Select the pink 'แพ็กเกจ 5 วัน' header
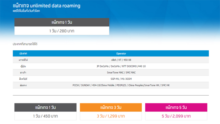This screenshot has width=220, height=124. (x=176, y=107)
